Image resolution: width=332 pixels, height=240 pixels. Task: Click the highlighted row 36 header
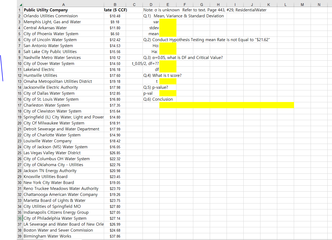click(x=19, y=218)
